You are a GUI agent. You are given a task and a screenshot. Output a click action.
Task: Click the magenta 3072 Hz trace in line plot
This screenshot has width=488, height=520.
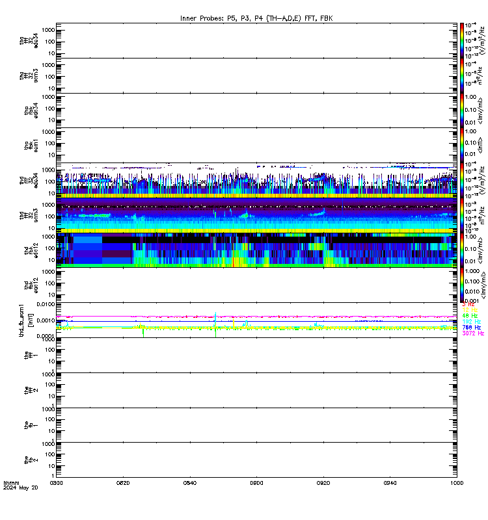pyautogui.click(x=256, y=317)
